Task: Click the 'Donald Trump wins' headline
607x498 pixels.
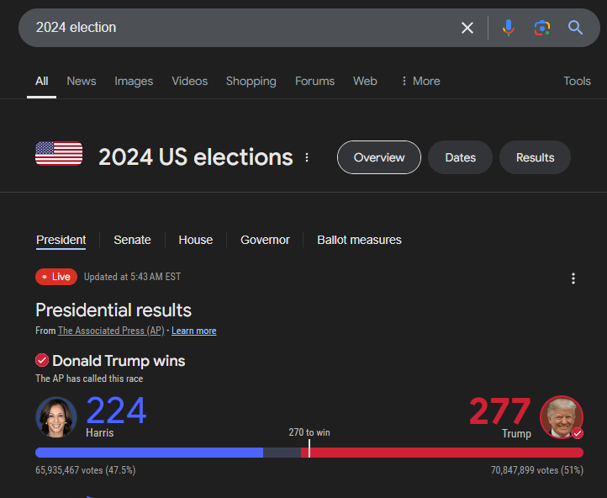Action: point(119,361)
